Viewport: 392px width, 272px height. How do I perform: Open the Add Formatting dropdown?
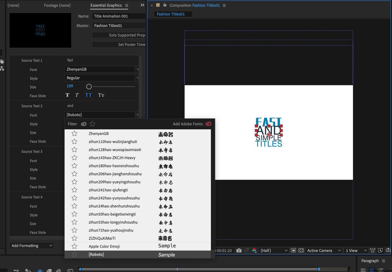pyautogui.click(x=32, y=246)
